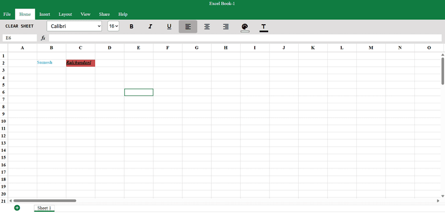
Task: Switch to the Home tab
Action: coord(25,14)
